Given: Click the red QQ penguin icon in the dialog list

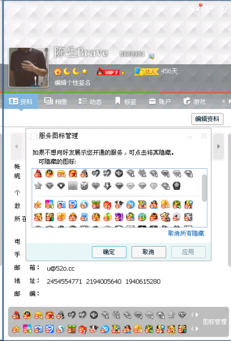Looking at the screenshot, I should [x=38, y=173].
